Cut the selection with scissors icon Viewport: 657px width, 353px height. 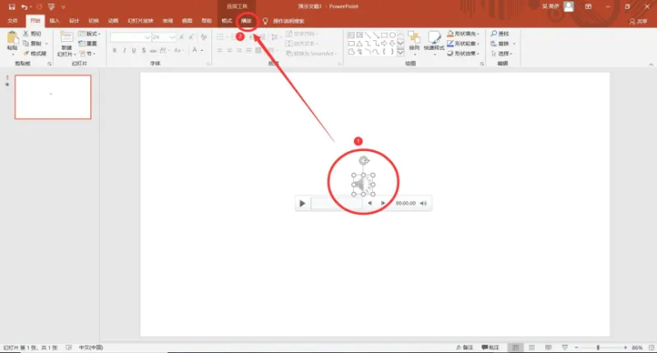coord(32,34)
